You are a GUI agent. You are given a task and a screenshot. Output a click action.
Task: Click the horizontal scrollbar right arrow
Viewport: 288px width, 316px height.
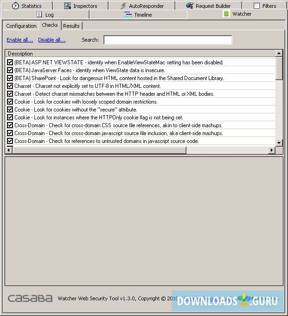pos(272,150)
